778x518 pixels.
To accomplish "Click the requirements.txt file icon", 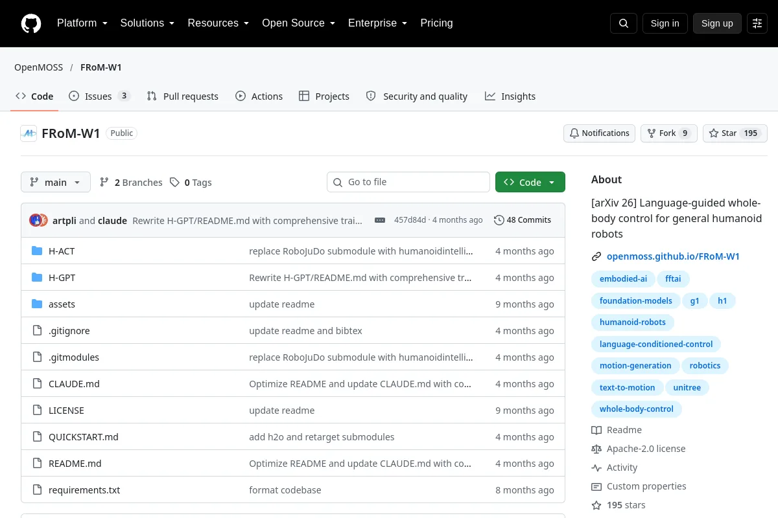I will [x=37, y=490].
